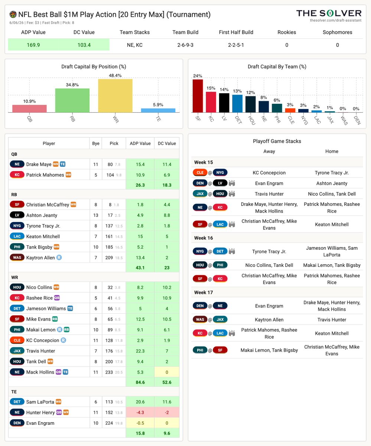Click the Mack Hollins player name
This screenshot has height=446, width=371.
40,372
